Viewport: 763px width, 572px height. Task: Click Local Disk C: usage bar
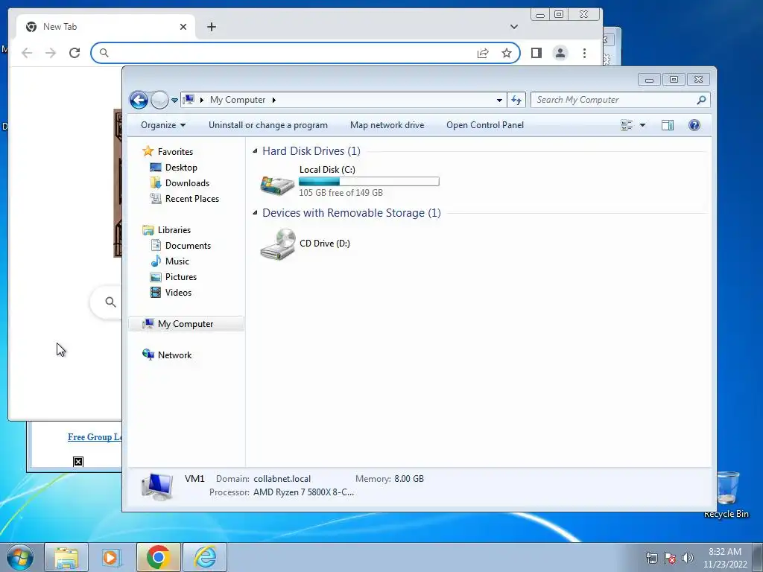(x=369, y=182)
